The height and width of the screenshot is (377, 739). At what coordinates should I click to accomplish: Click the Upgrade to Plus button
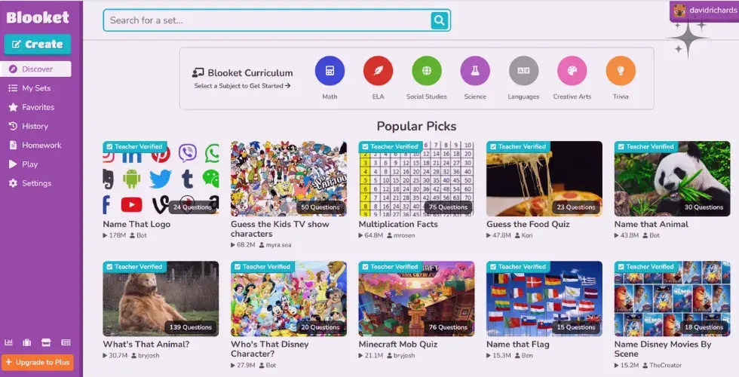tap(38, 363)
